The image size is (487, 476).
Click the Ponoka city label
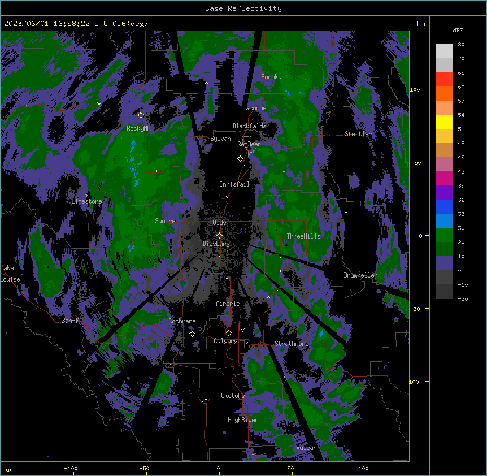pyautogui.click(x=271, y=77)
